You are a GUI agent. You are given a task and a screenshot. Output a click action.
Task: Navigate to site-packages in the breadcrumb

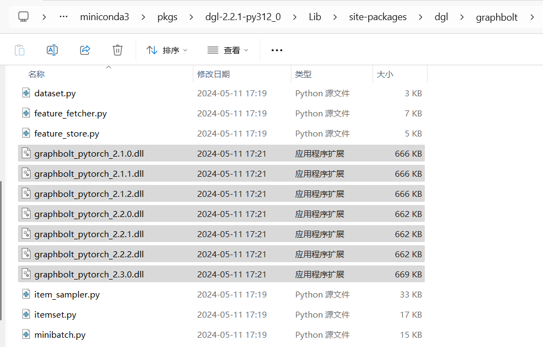pos(378,17)
